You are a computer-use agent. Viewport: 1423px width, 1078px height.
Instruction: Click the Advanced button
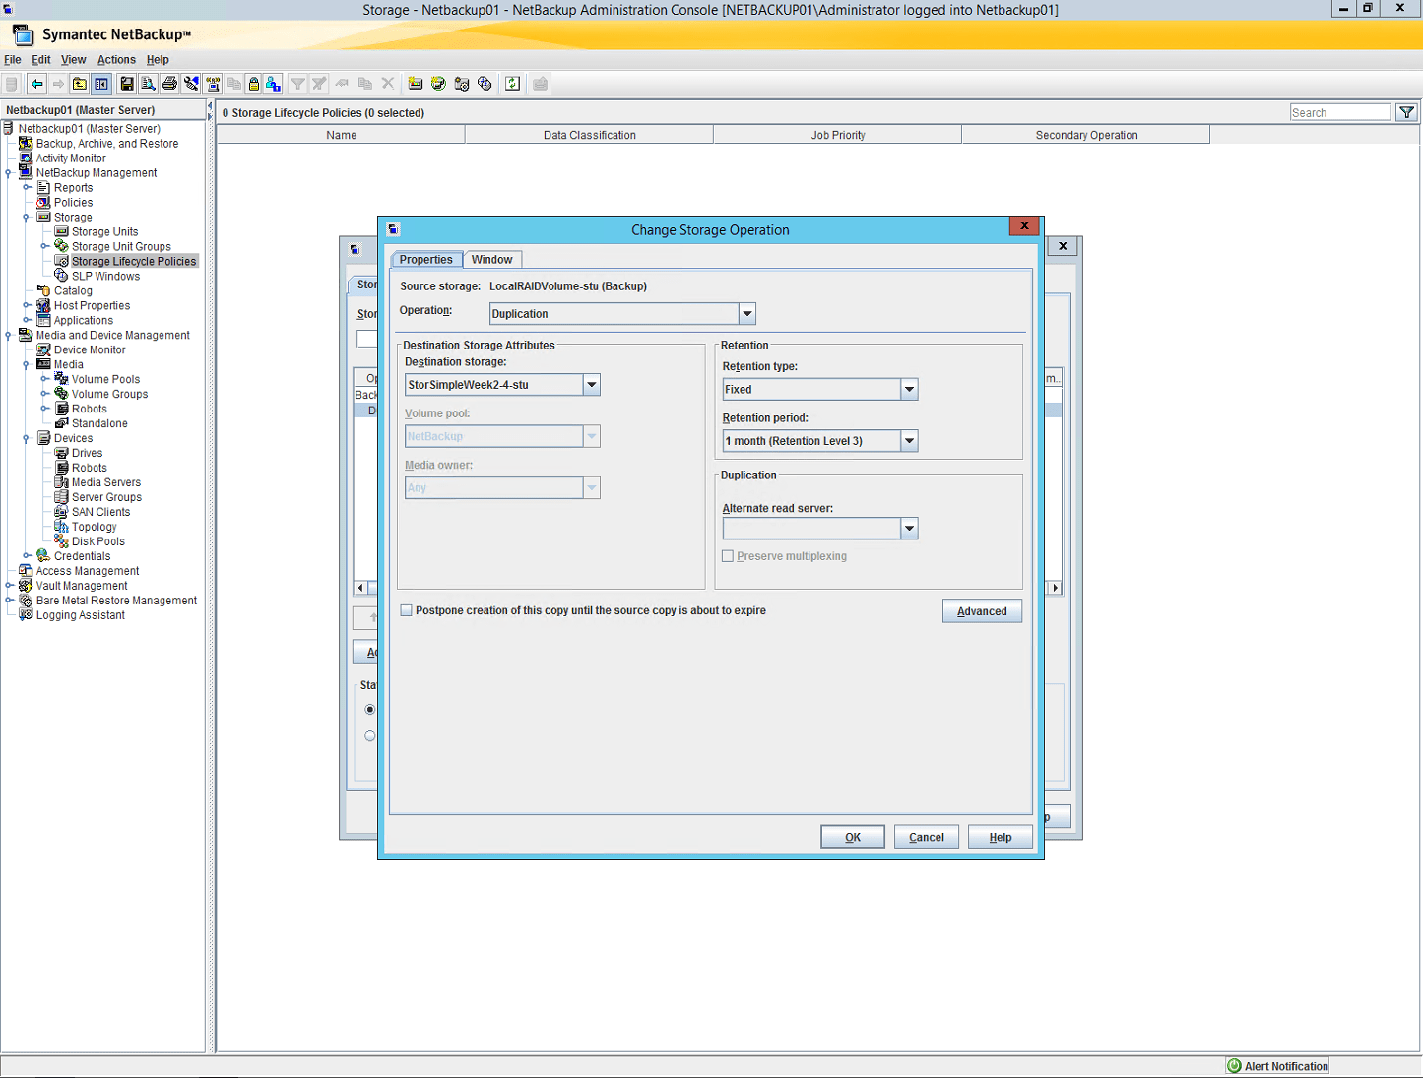tap(982, 610)
